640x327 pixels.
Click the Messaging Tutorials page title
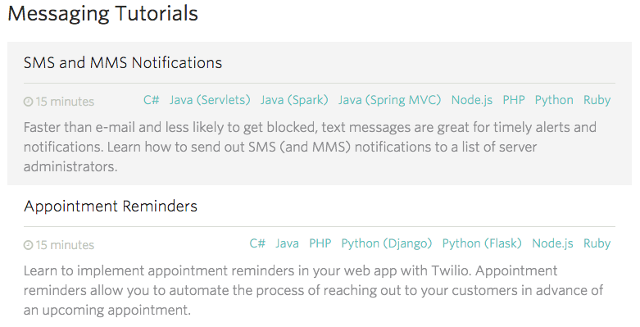coord(103,13)
